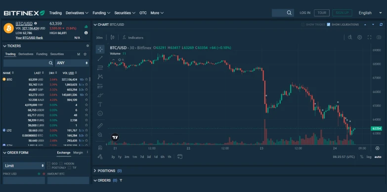387x192 pixels.
Task: Change the 30m interval button
Action: (99, 38)
